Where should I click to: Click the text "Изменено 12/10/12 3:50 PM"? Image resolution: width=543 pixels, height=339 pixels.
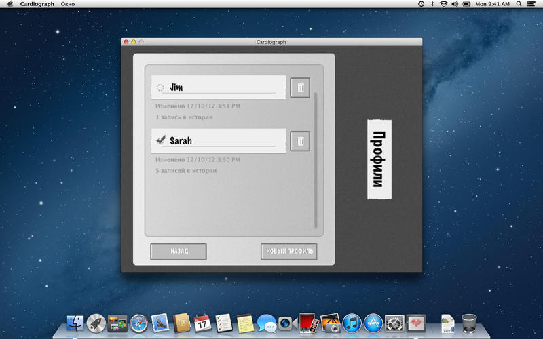pos(198,160)
